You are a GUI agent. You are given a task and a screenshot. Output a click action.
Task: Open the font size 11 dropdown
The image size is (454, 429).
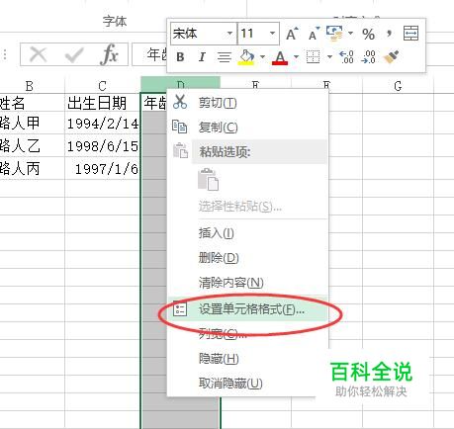pyautogui.click(x=272, y=33)
